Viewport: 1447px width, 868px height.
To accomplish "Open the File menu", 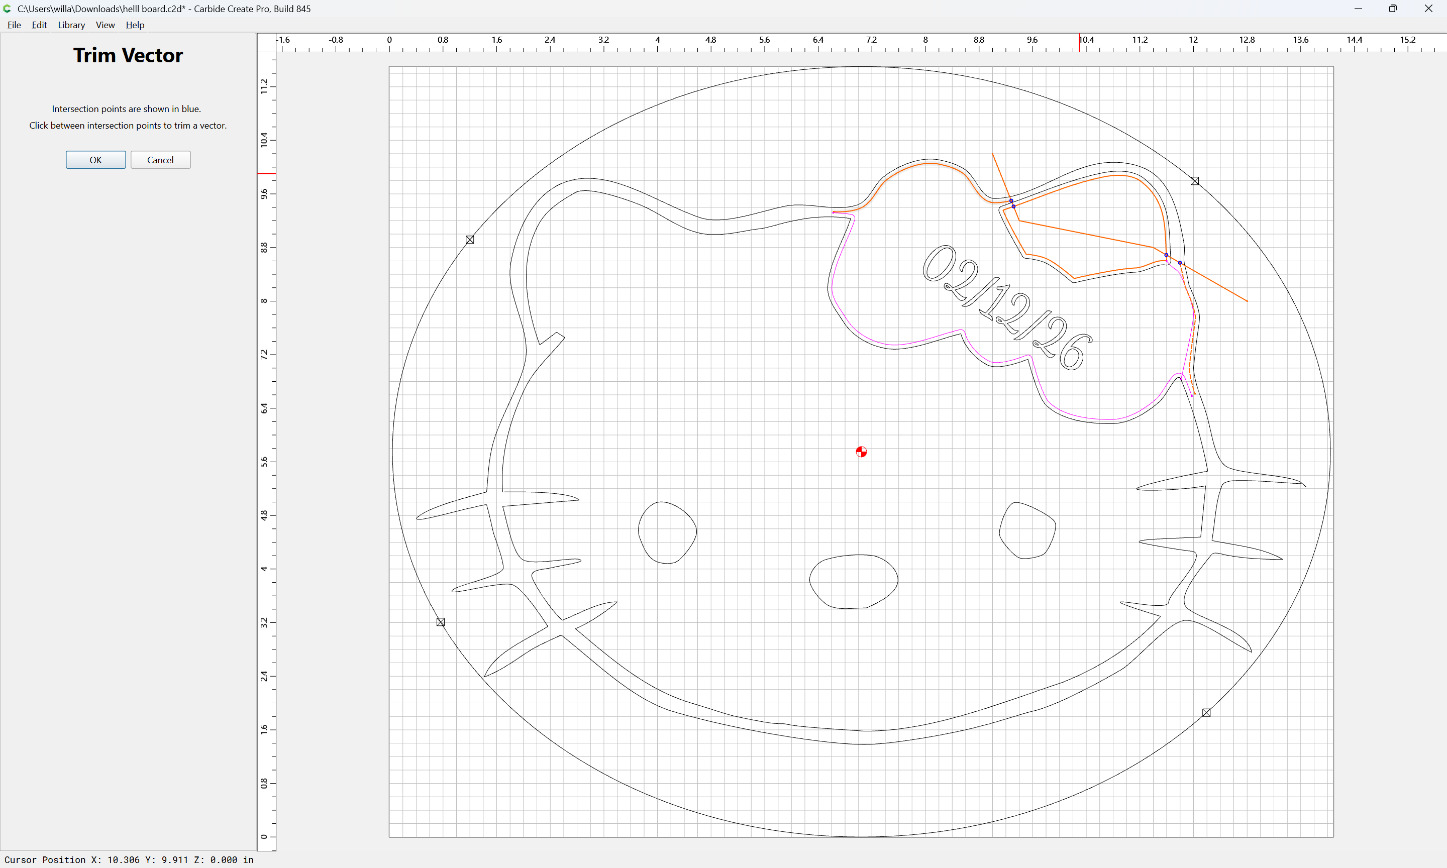I will pyautogui.click(x=14, y=25).
